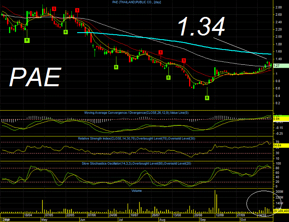Click the 07/06 date label
This screenshot has width=289, height=222.
92,215
